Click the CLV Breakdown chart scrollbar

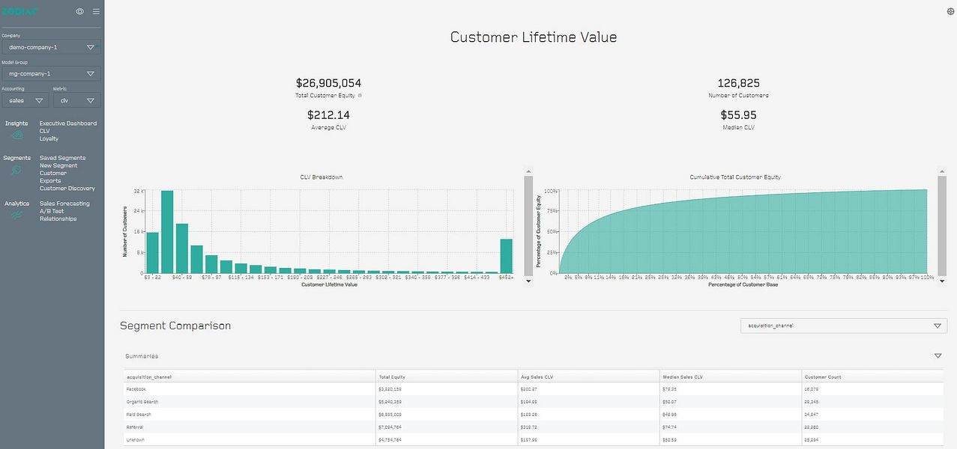pyautogui.click(x=528, y=224)
